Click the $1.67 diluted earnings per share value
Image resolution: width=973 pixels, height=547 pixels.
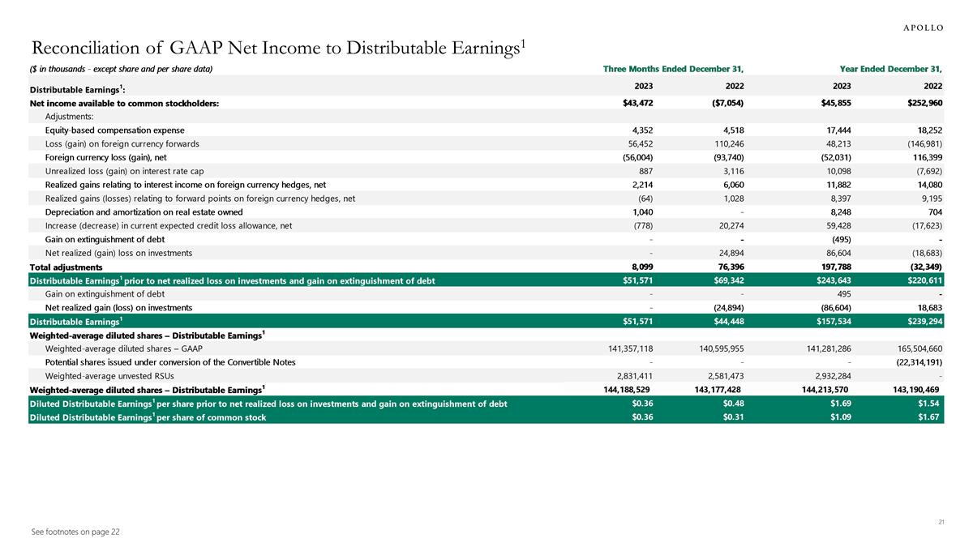[928, 417]
